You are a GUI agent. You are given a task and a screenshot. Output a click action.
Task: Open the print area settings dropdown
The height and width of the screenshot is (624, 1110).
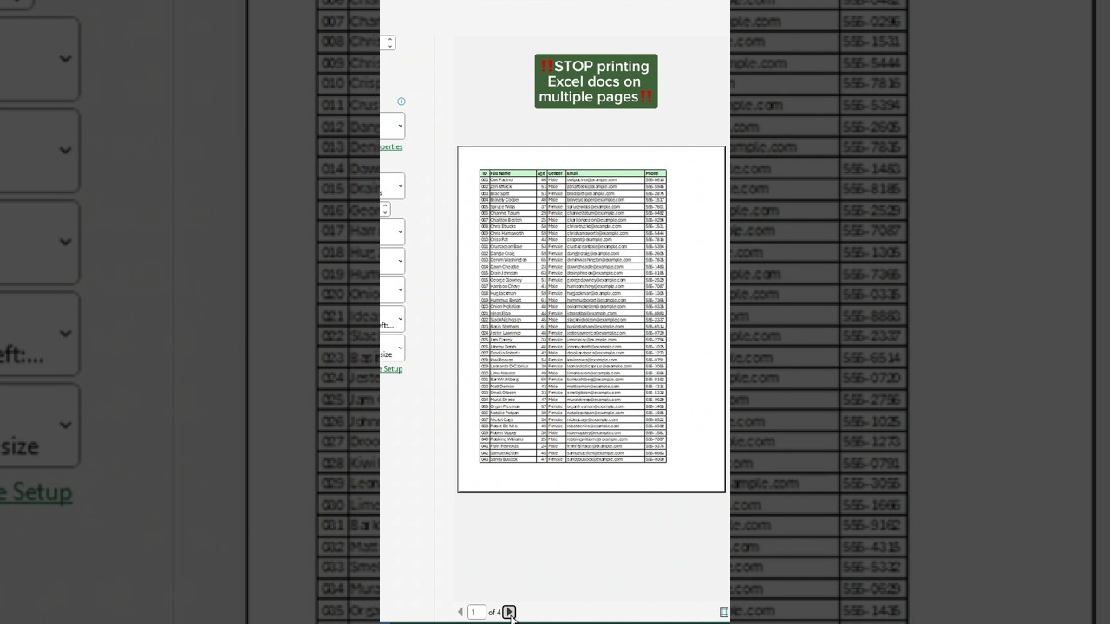393,185
